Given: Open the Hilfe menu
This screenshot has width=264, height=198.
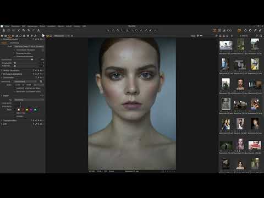Looking at the screenshot, I should coord(84,26).
